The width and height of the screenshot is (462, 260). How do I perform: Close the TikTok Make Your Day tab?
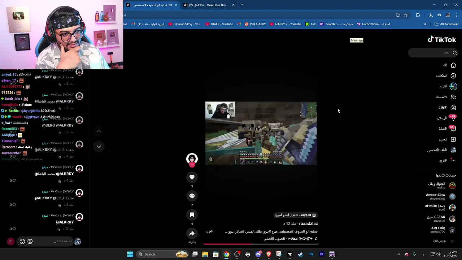[233, 5]
